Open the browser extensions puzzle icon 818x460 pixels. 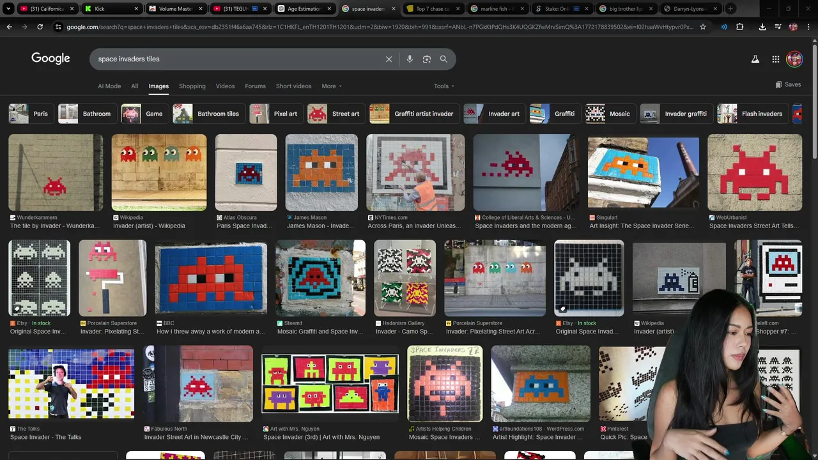point(739,27)
